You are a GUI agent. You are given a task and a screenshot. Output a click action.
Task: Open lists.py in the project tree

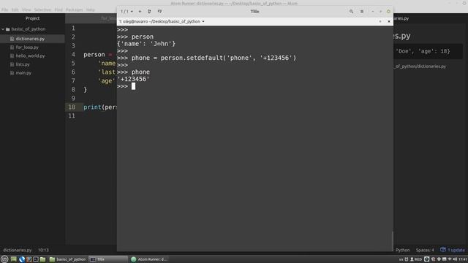point(23,64)
